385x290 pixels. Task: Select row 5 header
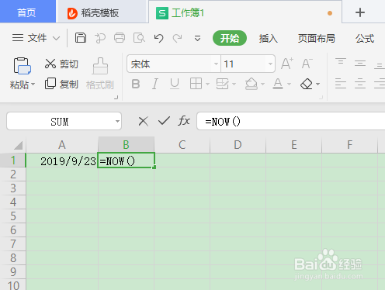tap(13, 216)
